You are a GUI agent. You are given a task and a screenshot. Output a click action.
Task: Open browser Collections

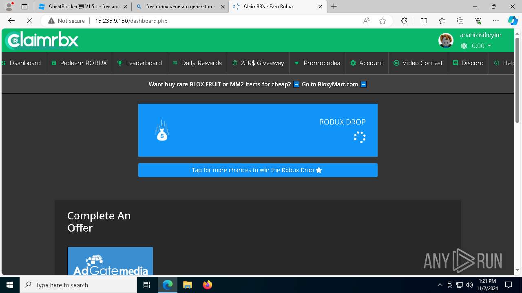(460, 21)
